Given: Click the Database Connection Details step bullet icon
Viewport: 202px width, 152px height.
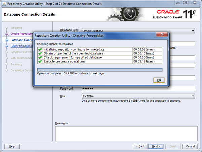Looking at the screenshot, I should 7,40.
